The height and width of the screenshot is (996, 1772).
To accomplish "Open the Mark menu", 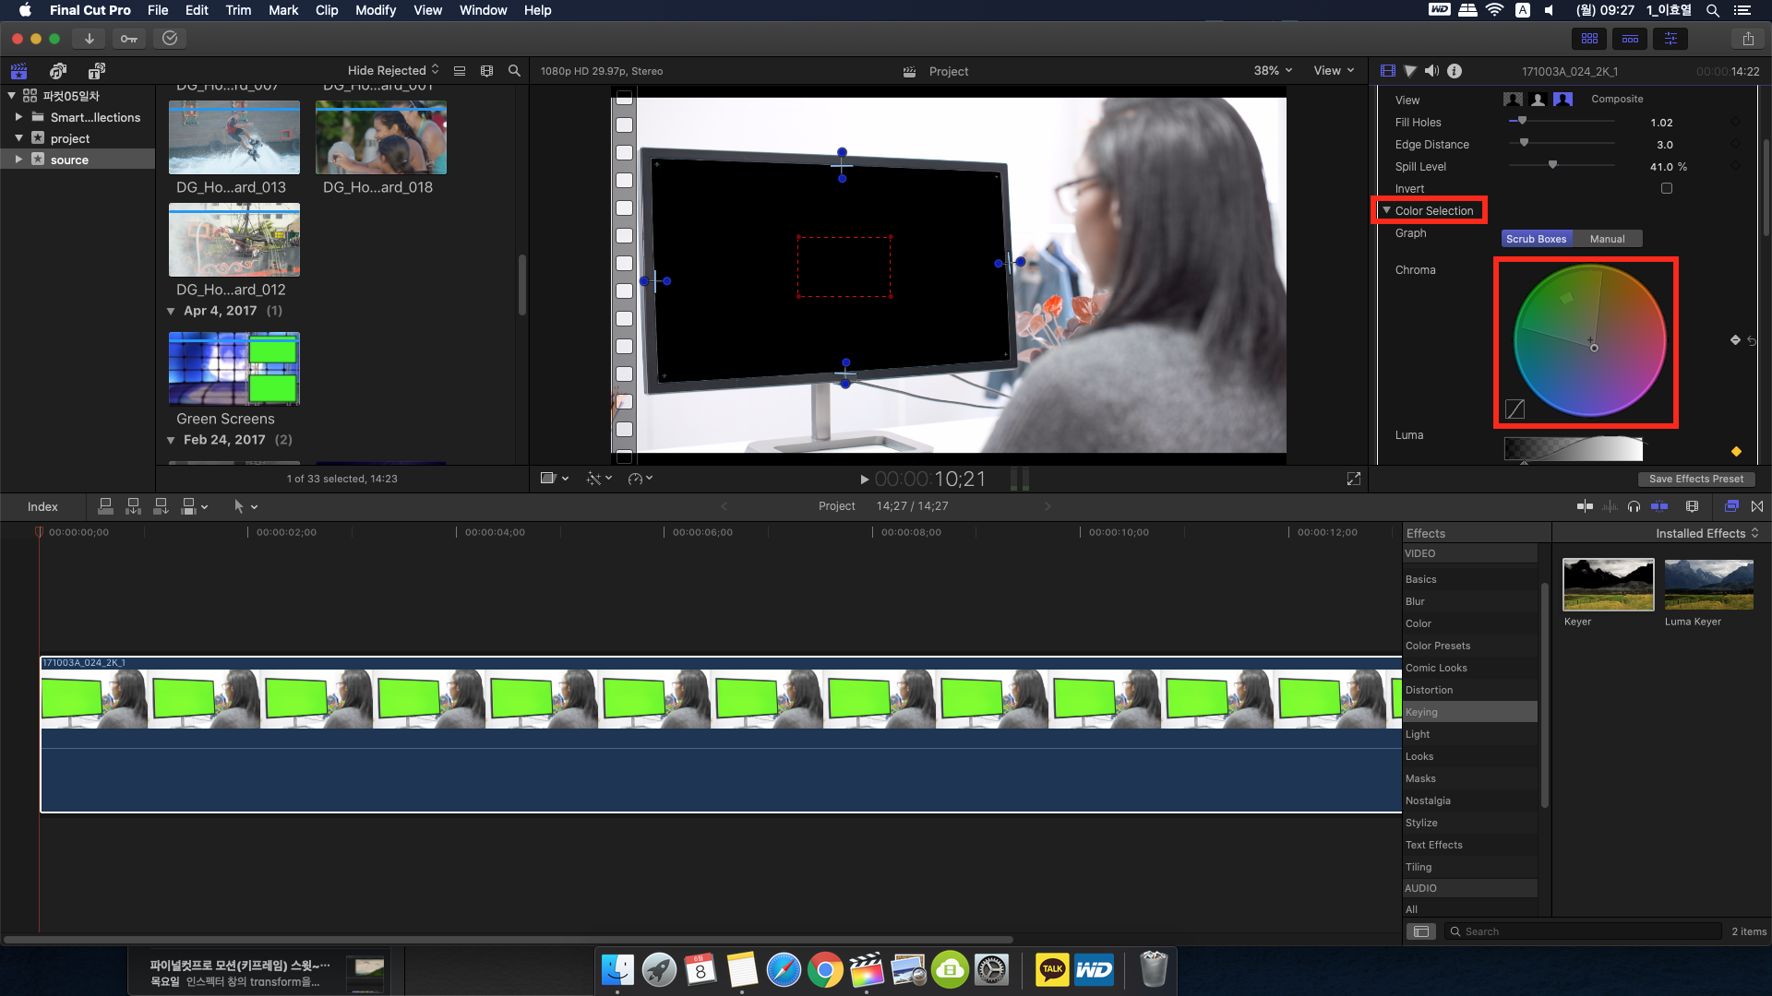I will 283,10.
